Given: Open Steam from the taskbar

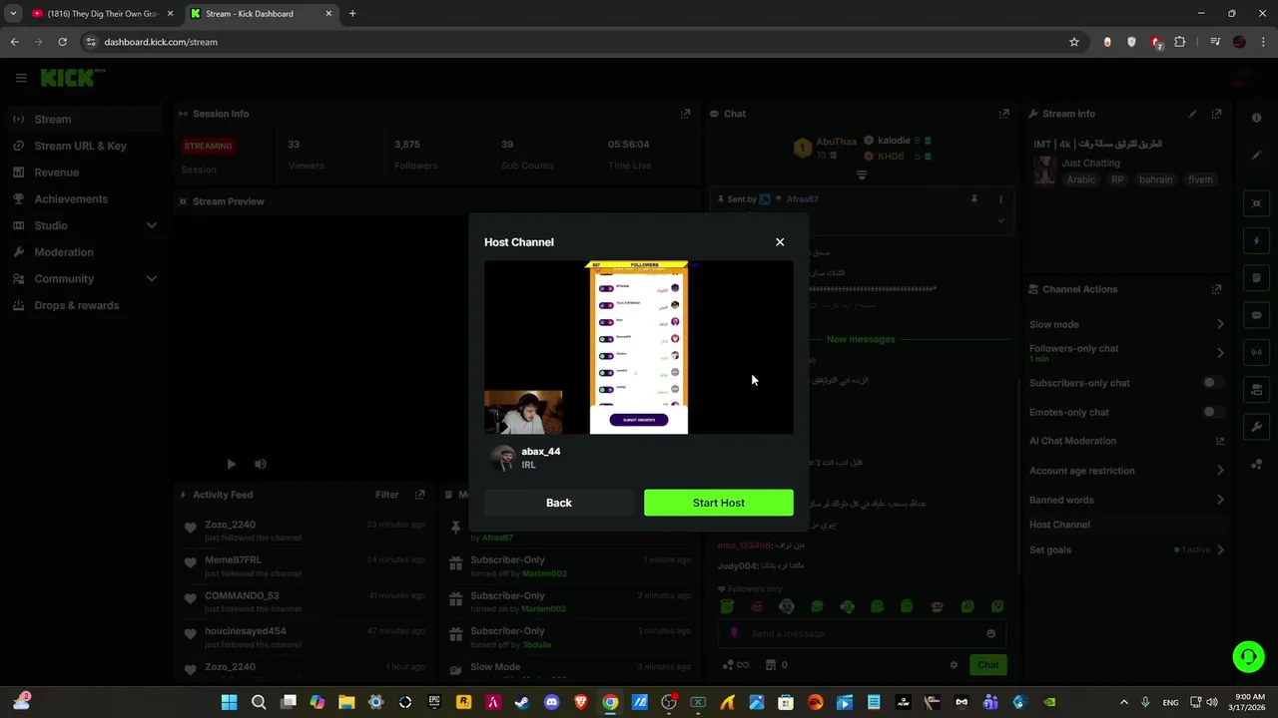Looking at the screenshot, I should coord(522,702).
